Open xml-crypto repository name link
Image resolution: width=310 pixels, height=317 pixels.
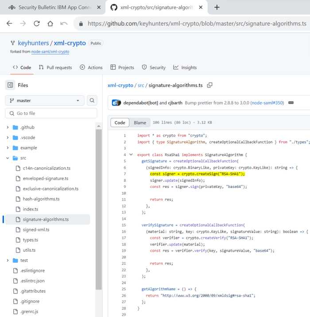70,43
